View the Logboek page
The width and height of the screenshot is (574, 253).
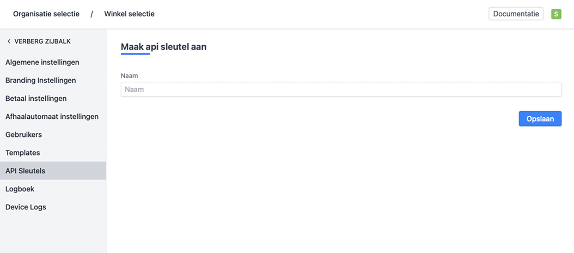[20, 189]
